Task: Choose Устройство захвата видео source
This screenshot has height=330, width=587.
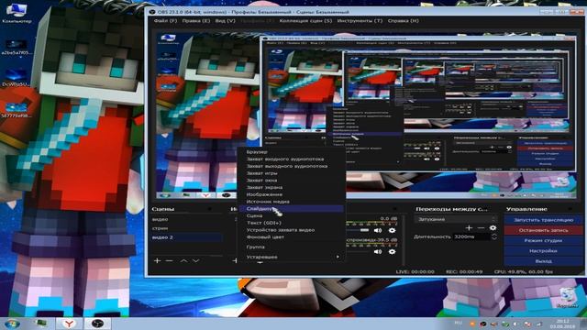Action: 291,230
